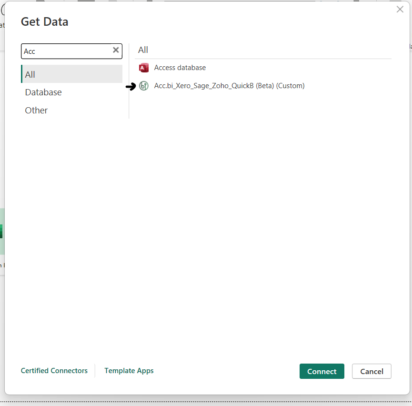Open Certified Connectors link
The width and height of the screenshot is (412, 406).
[x=54, y=371]
